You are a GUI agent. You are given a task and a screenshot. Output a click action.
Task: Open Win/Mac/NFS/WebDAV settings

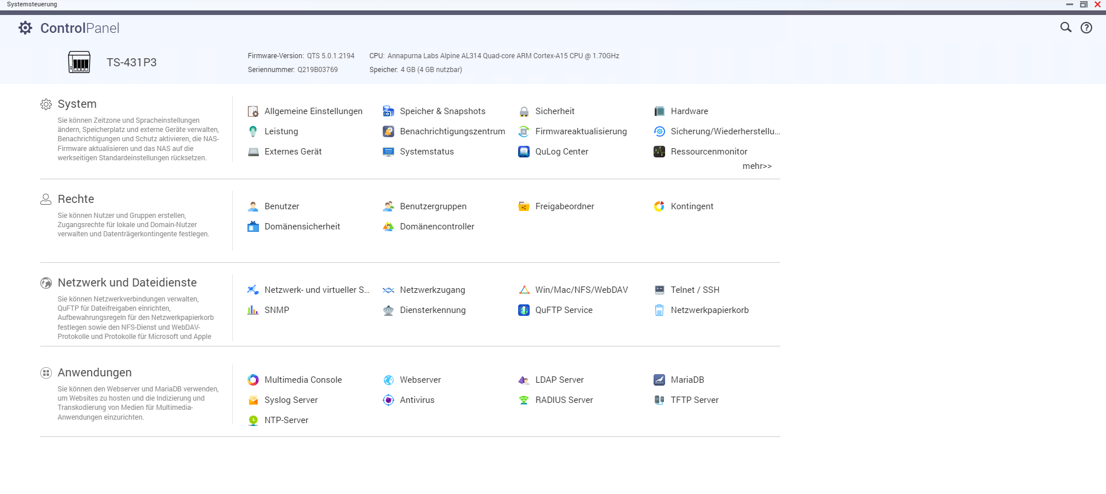click(x=582, y=290)
